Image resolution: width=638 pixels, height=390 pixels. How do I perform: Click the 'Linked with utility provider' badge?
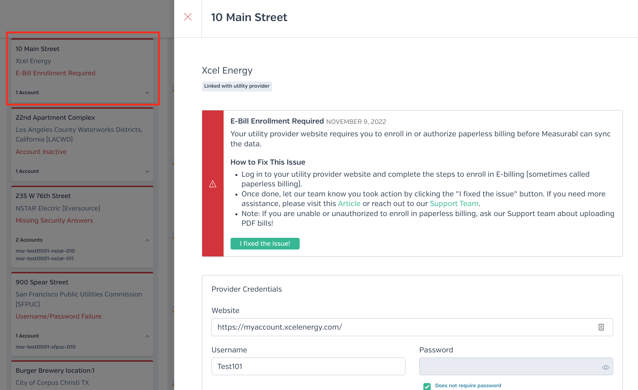237,86
